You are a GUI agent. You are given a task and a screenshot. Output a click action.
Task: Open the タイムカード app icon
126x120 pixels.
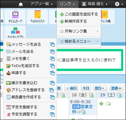click(15, 17)
